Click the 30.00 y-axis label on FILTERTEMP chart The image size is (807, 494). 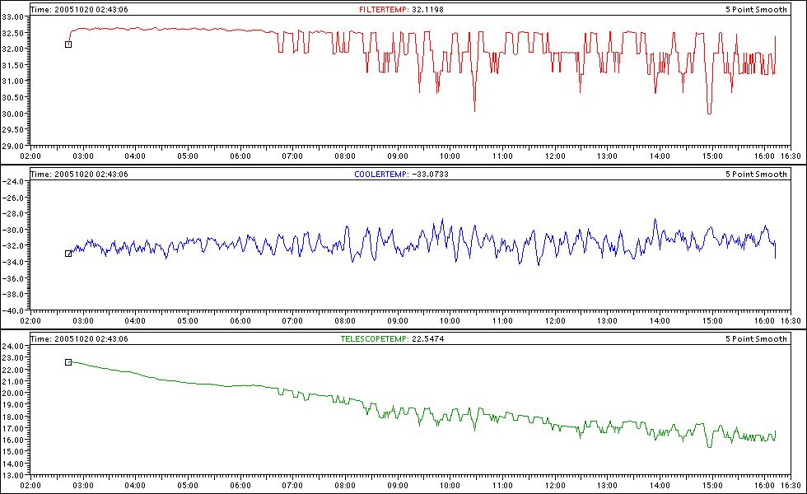tap(13, 114)
